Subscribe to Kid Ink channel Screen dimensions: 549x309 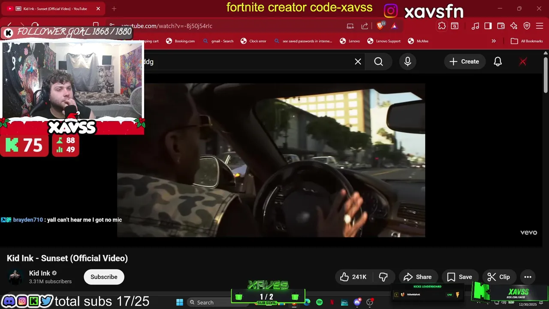pos(104,277)
